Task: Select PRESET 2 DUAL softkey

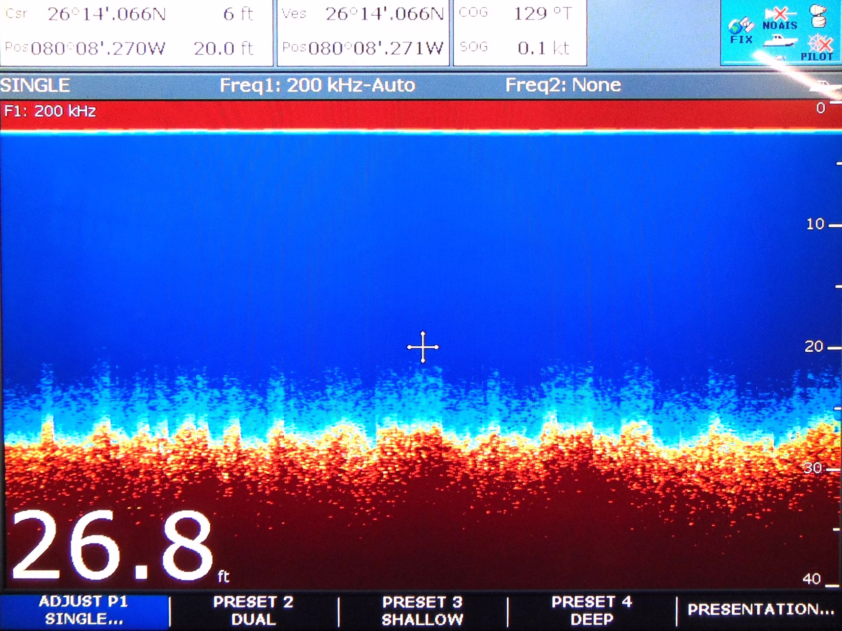Action: click(253, 610)
